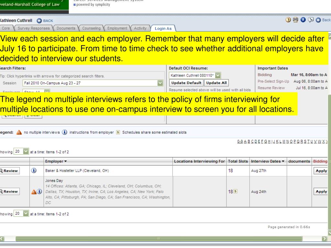Filter employers by letter A
The width and height of the screenshot is (331, 248).
245,141
